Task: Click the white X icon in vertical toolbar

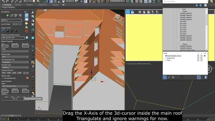Action: [x=33, y=25]
